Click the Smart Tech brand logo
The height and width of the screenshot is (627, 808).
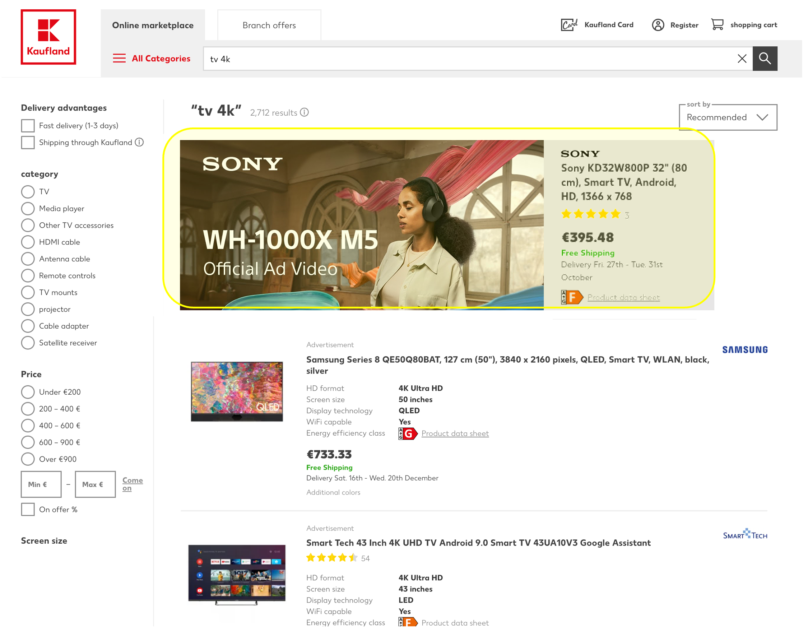[746, 534]
